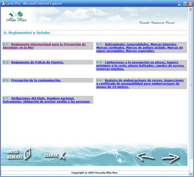Click the Escuela Náutica de Recreo text
This screenshot has height=177, width=194.
[157, 22]
